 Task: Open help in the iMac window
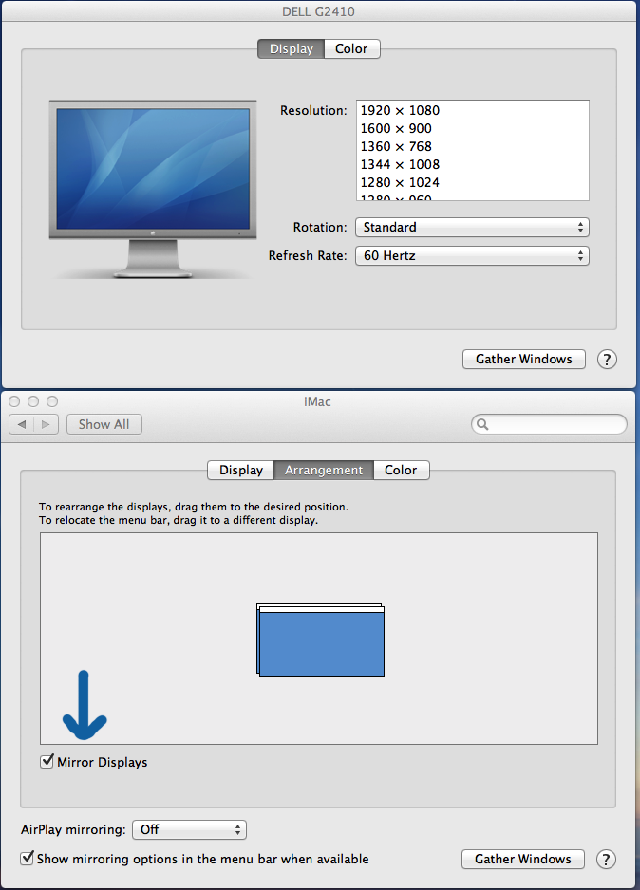coord(606,860)
